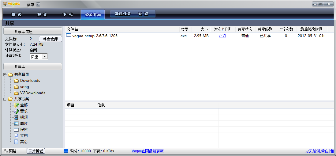Open the 菜单 dropdown arrow
336x156 pixels.
coord(38,4)
